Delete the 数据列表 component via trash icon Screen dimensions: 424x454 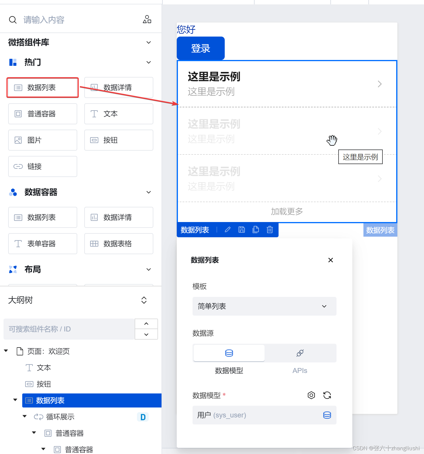(270, 230)
